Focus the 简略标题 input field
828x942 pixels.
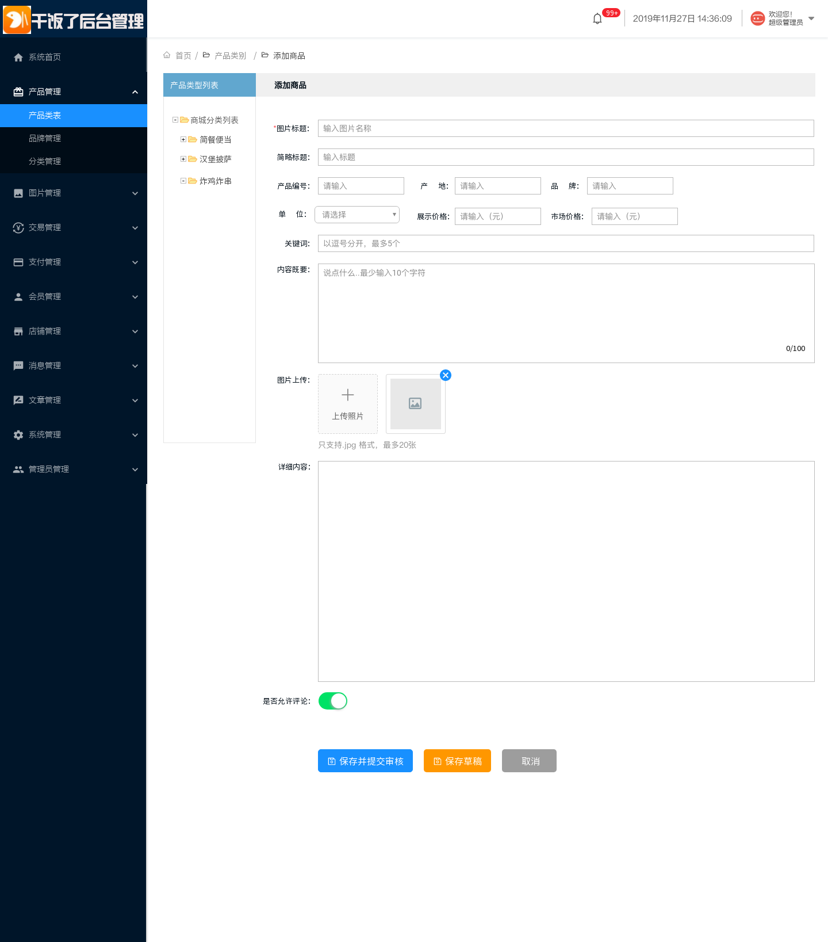[x=566, y=157]
